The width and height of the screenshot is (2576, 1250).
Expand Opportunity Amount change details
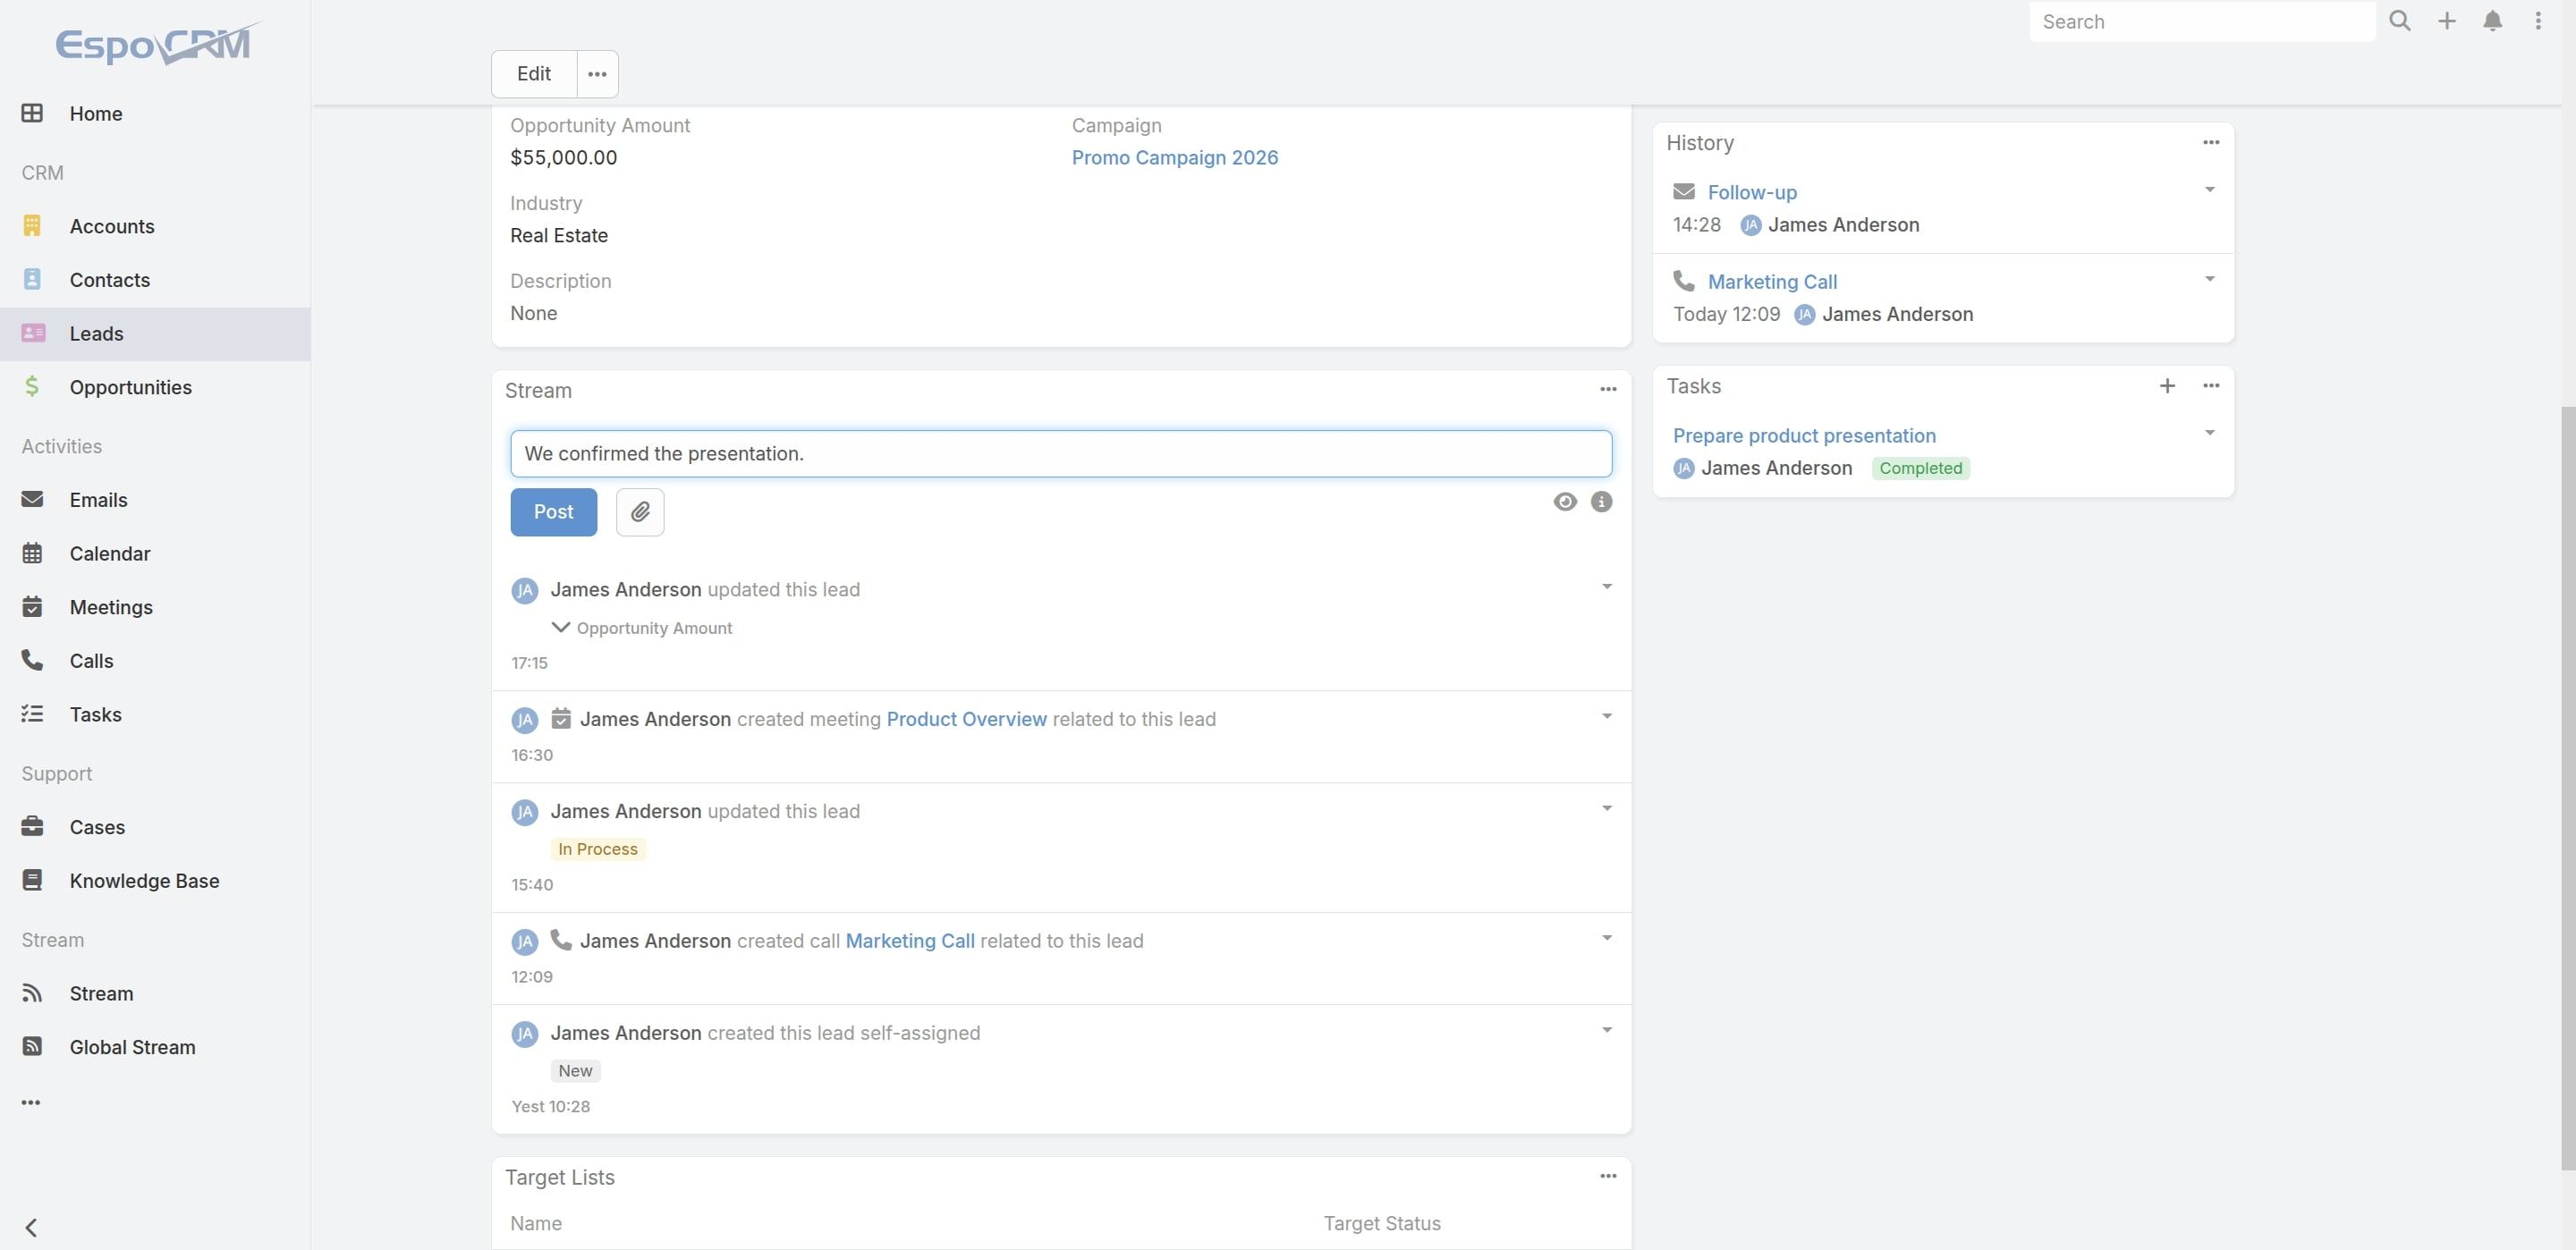click(x=560, y=627)
